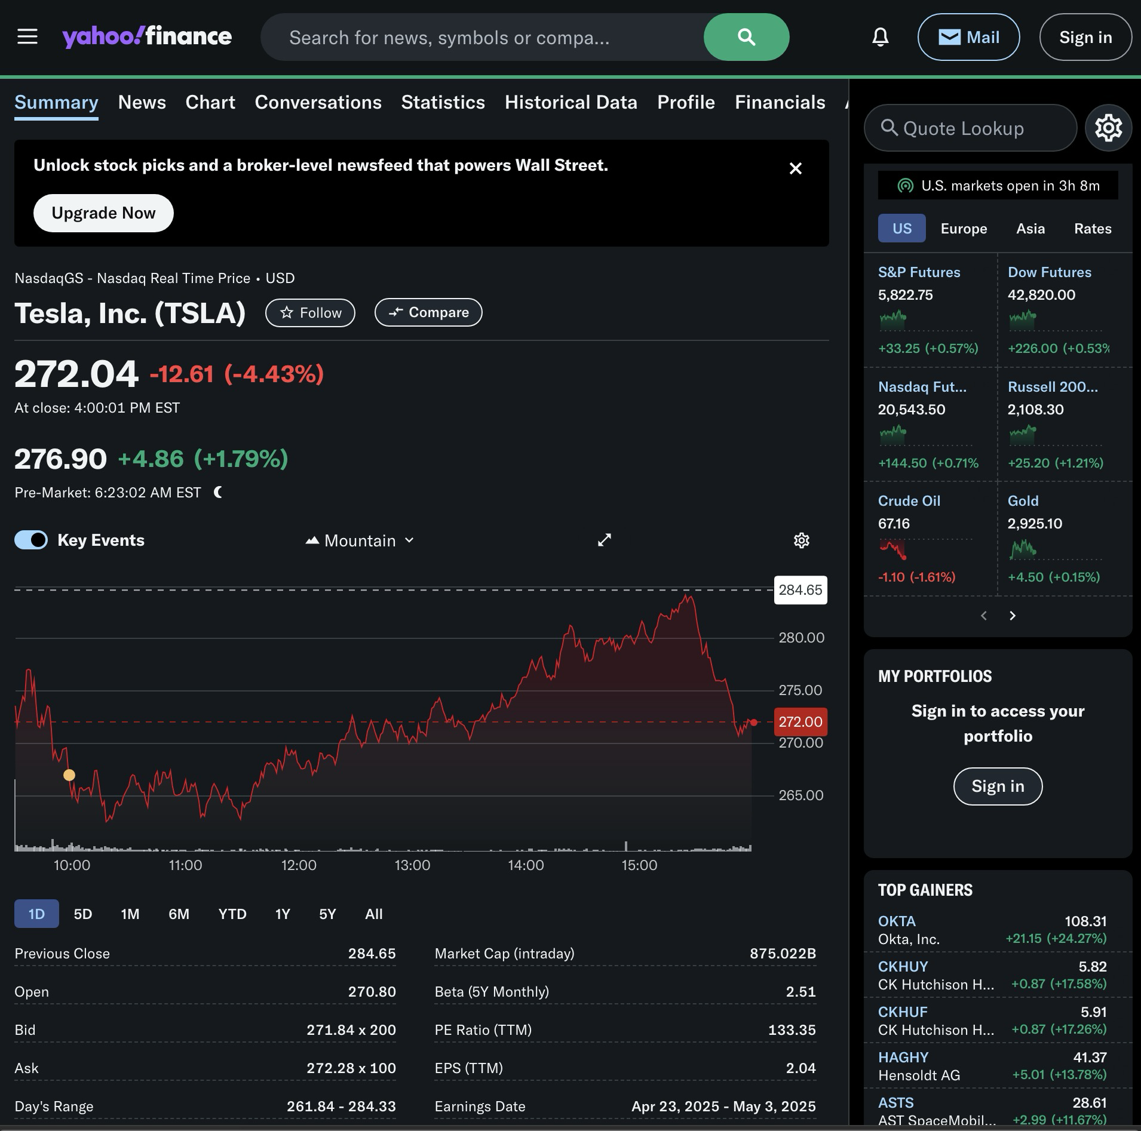Click the Quote Lookup field
The image size is (1141, 1131).
(x=970, y=128)
